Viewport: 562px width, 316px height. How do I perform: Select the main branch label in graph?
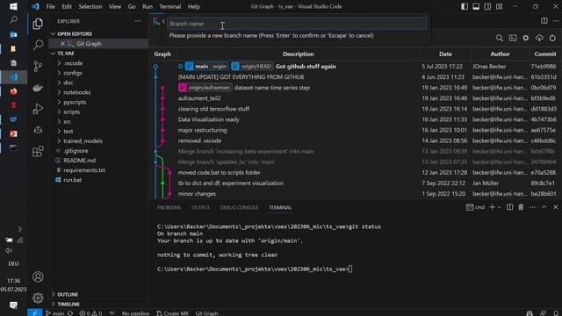pyautogui.click(x=201, y=67)
